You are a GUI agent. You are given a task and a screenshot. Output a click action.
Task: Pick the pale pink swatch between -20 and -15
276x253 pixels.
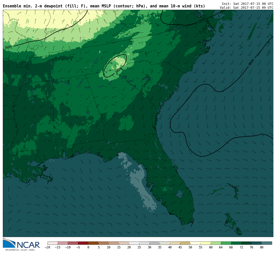[53, 243]
